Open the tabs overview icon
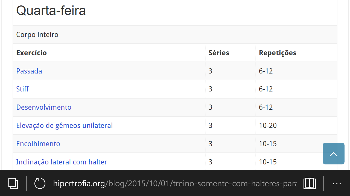 coord(13,183)
